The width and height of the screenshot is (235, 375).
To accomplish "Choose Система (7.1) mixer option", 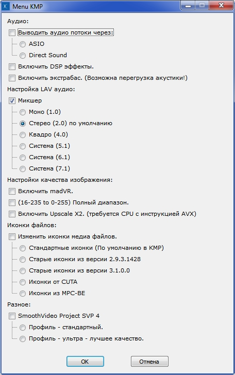I will click(x=23, y=168).
